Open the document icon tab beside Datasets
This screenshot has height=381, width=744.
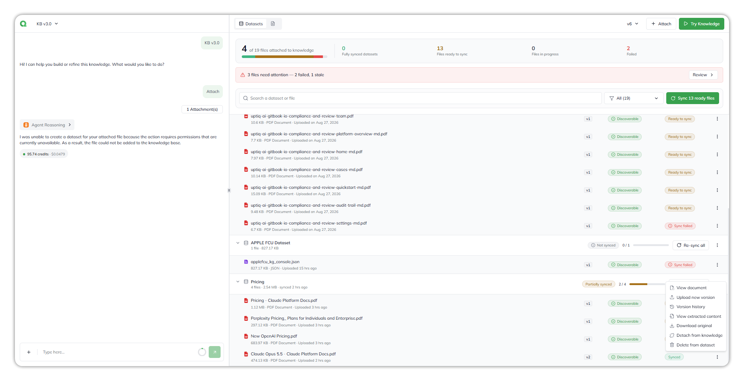point(273,24)
